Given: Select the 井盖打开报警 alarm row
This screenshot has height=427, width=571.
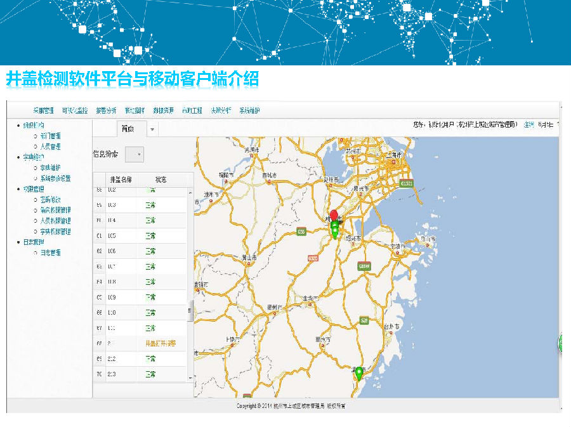Looking at the screenshot, I should tap(140, 343).
